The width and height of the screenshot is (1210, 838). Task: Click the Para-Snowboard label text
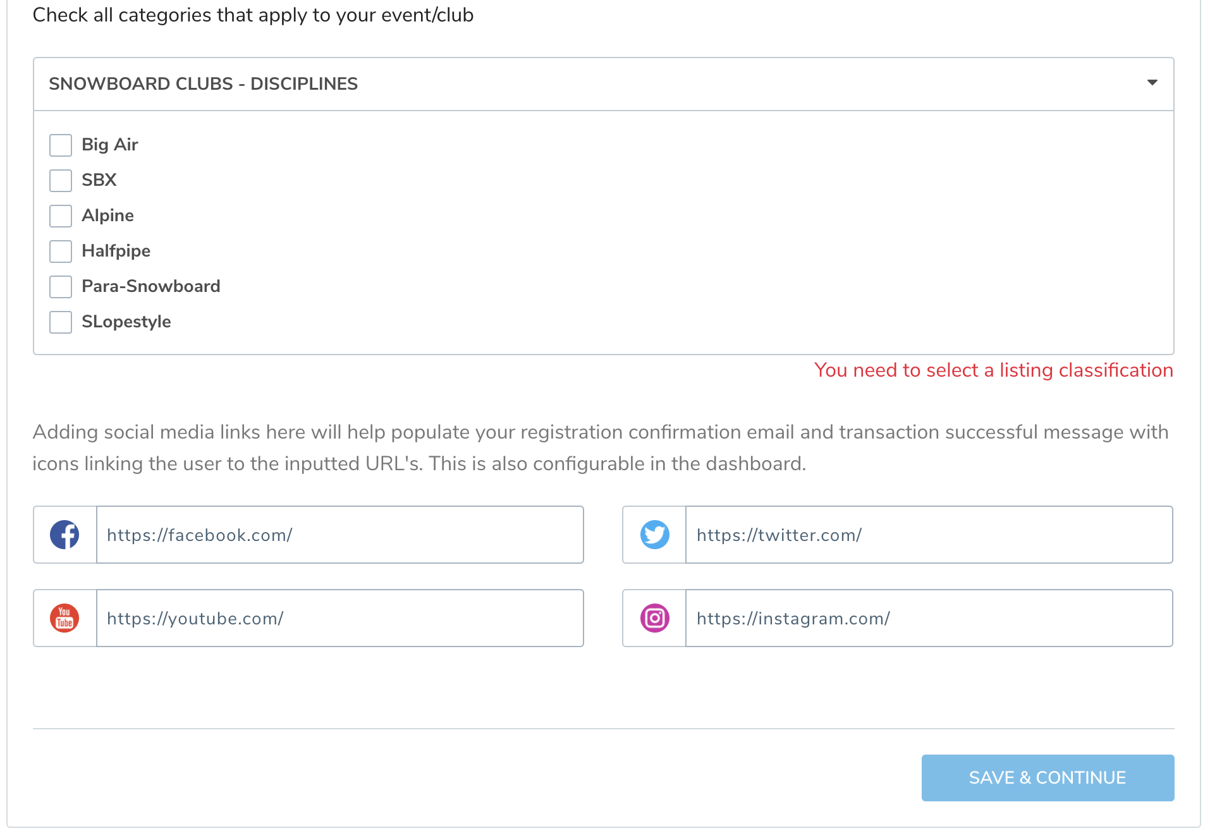[150, 286]
